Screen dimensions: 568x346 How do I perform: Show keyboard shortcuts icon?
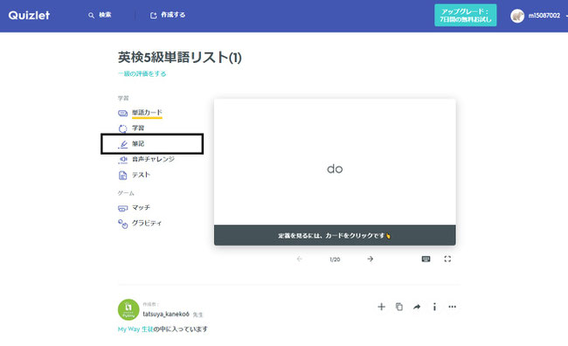[x=426, y=259]
